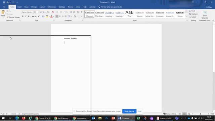Adjust the zoom slider in status bar
215x121 pixels.
201,114
